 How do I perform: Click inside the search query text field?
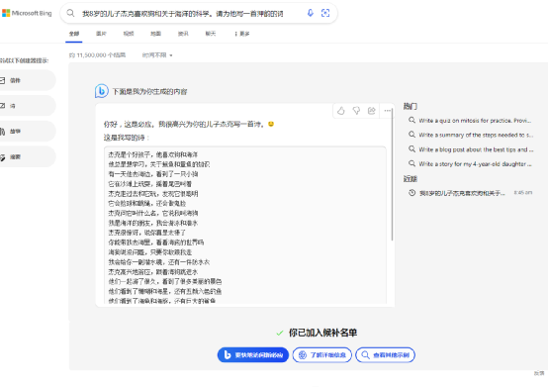click(x=183, y=14)
